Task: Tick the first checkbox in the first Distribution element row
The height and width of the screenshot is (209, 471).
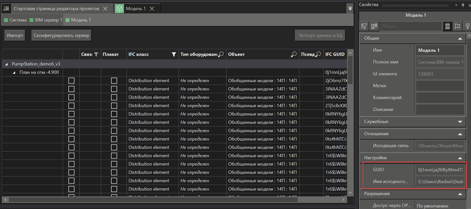Action: 71,81
